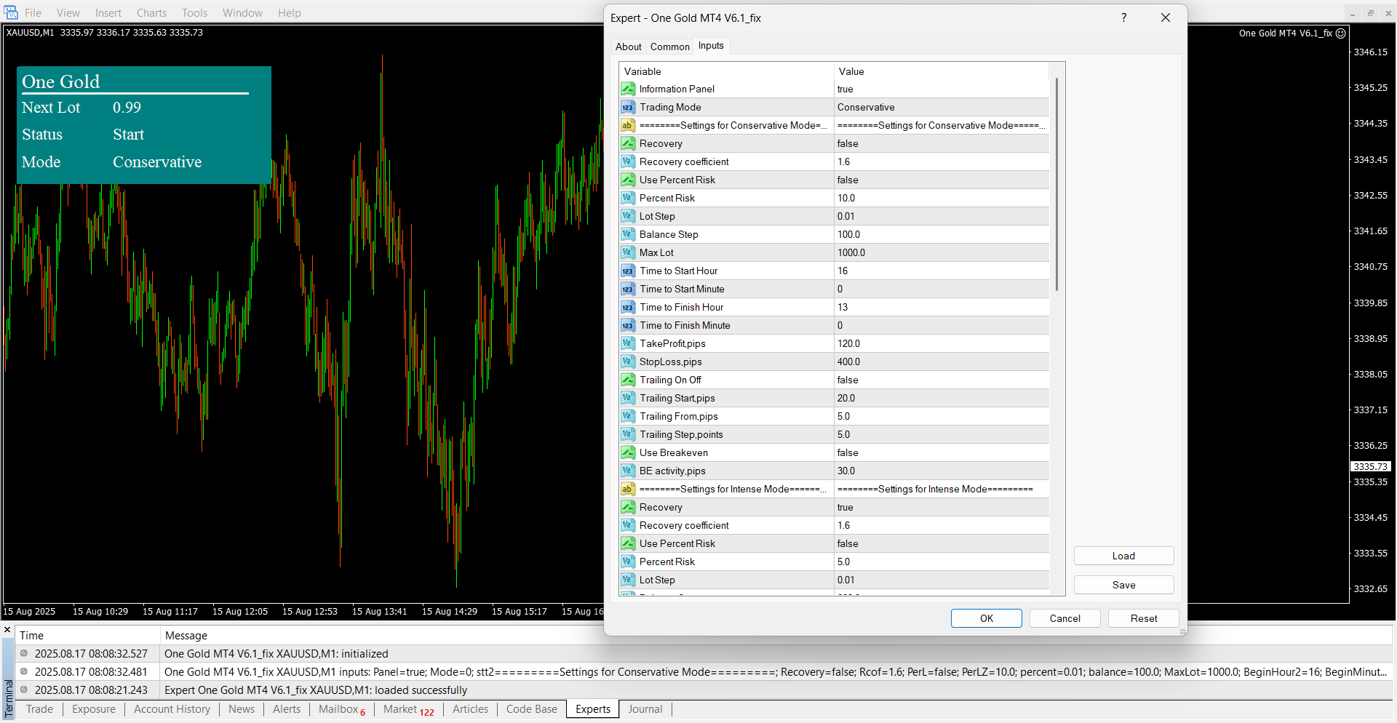Click the Information Panel boolean icon

628,89
